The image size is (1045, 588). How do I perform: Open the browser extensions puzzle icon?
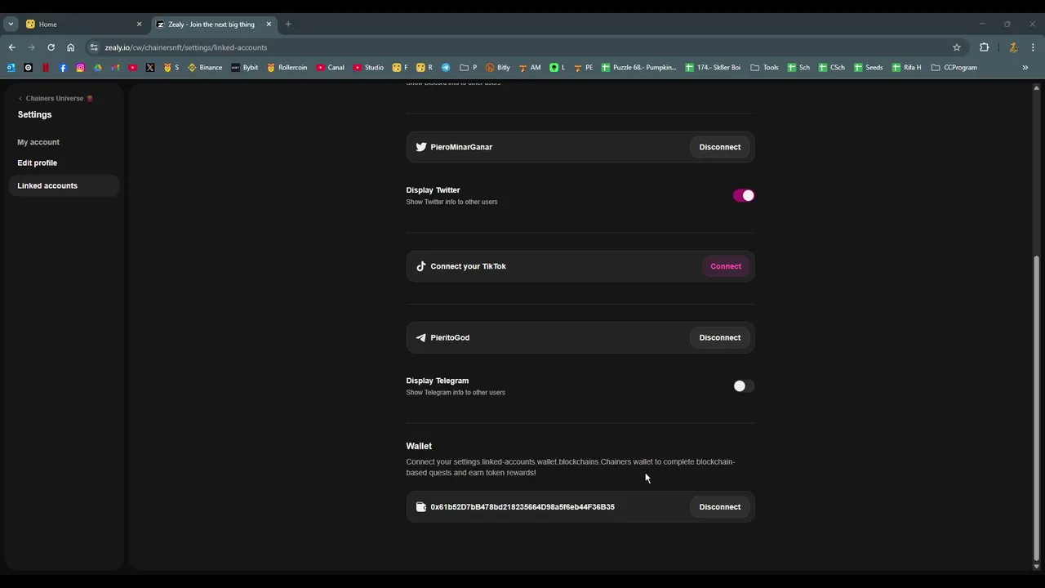pyautogui.click(x=984, y=47)
